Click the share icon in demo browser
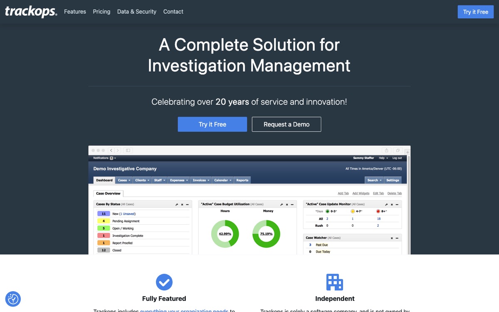This screenshot has height=312, width=499. click(x=387, y=150)
